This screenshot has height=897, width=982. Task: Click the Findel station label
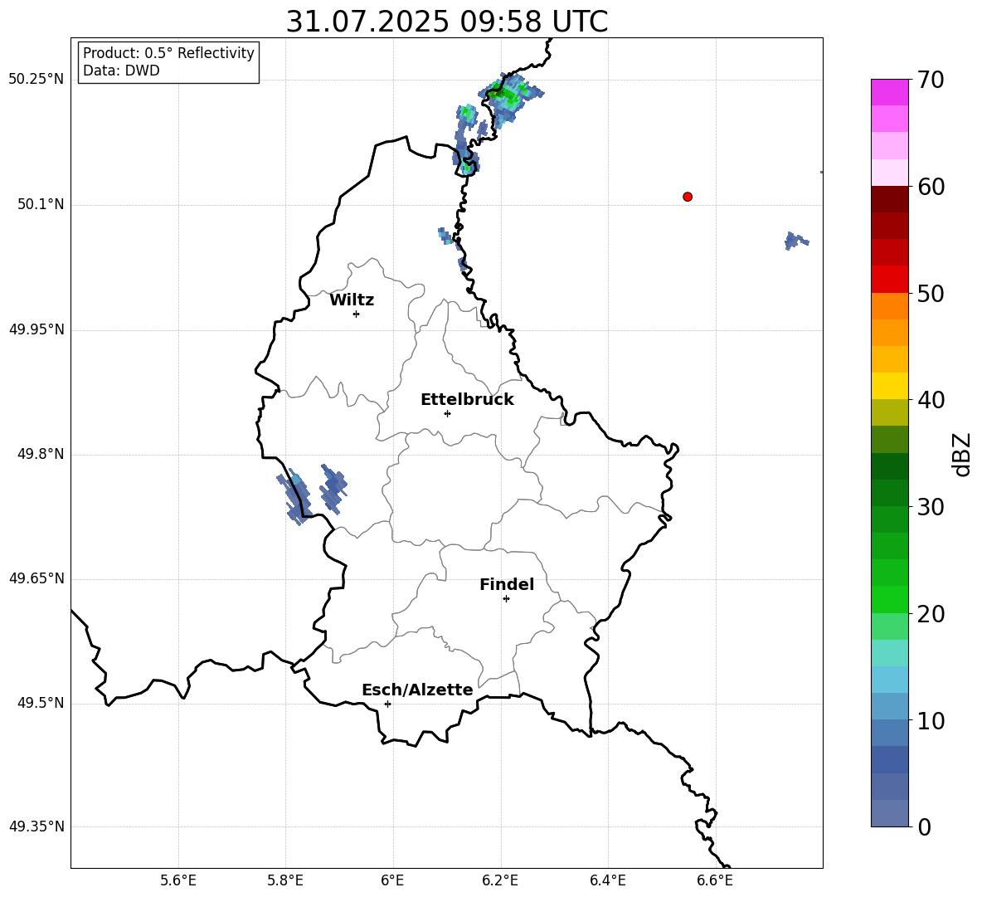pyautogui.click(x=507, y=584)
